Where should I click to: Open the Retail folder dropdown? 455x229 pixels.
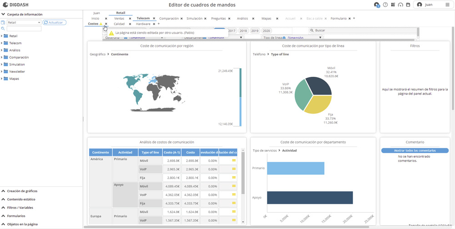(x=24, y=22)
